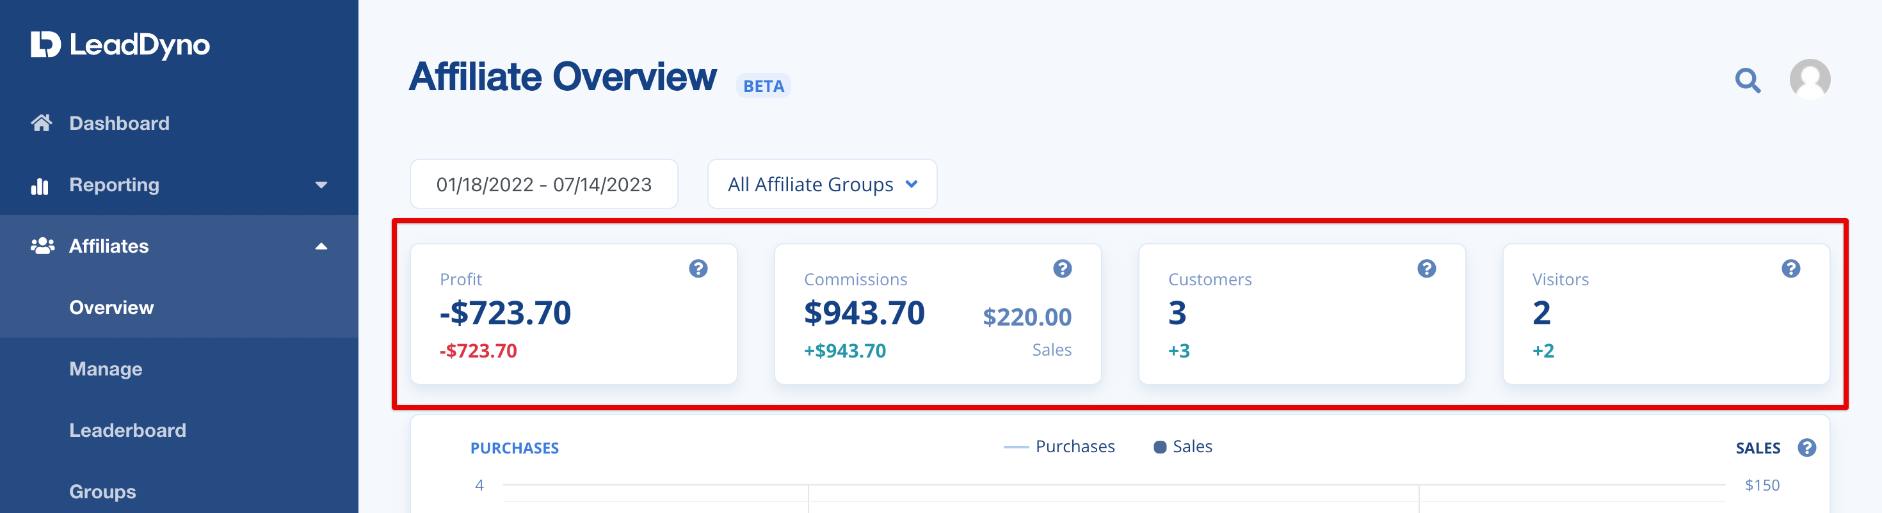This screenshot has height=513, width=1882.
Task: Toggle the Purchases legend series
Action: [x=1059, y=446]
